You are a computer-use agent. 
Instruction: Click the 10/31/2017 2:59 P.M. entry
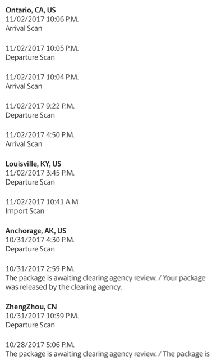click(40, 269)
